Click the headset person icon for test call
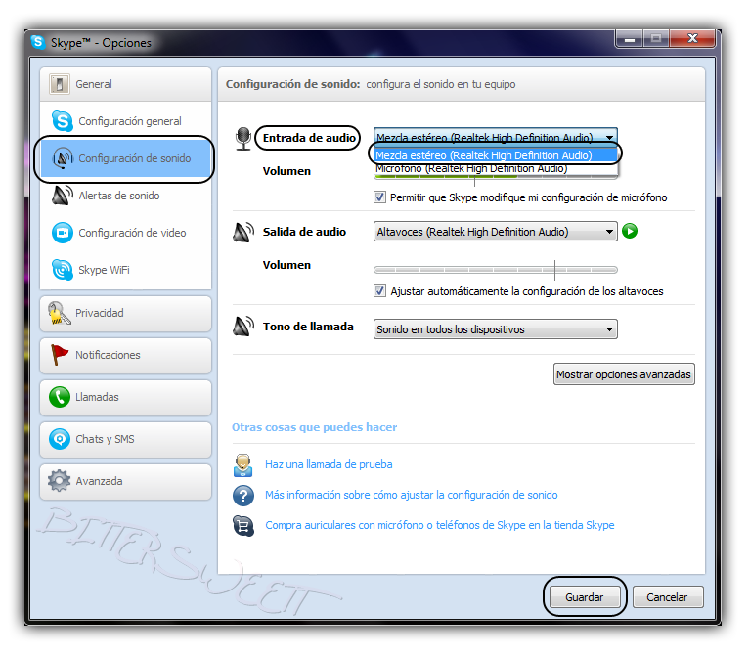The image size is (749, 656). [243, 465]
